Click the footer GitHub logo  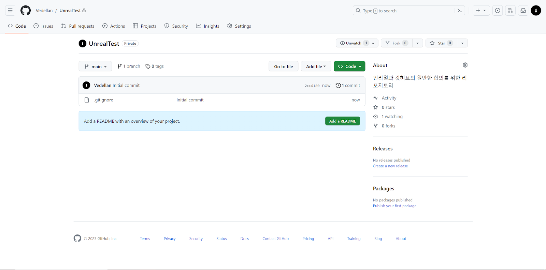pyautogui.click(x=77, y=238)
